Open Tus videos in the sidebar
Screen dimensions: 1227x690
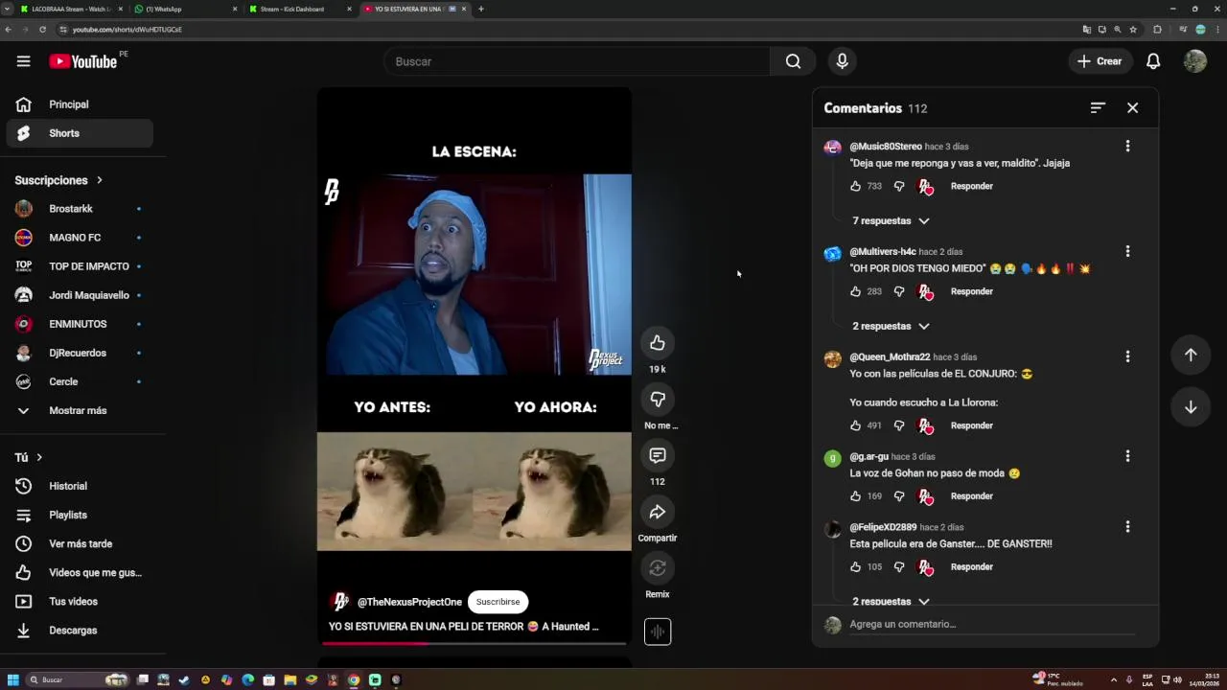click(x=81, y=602)
